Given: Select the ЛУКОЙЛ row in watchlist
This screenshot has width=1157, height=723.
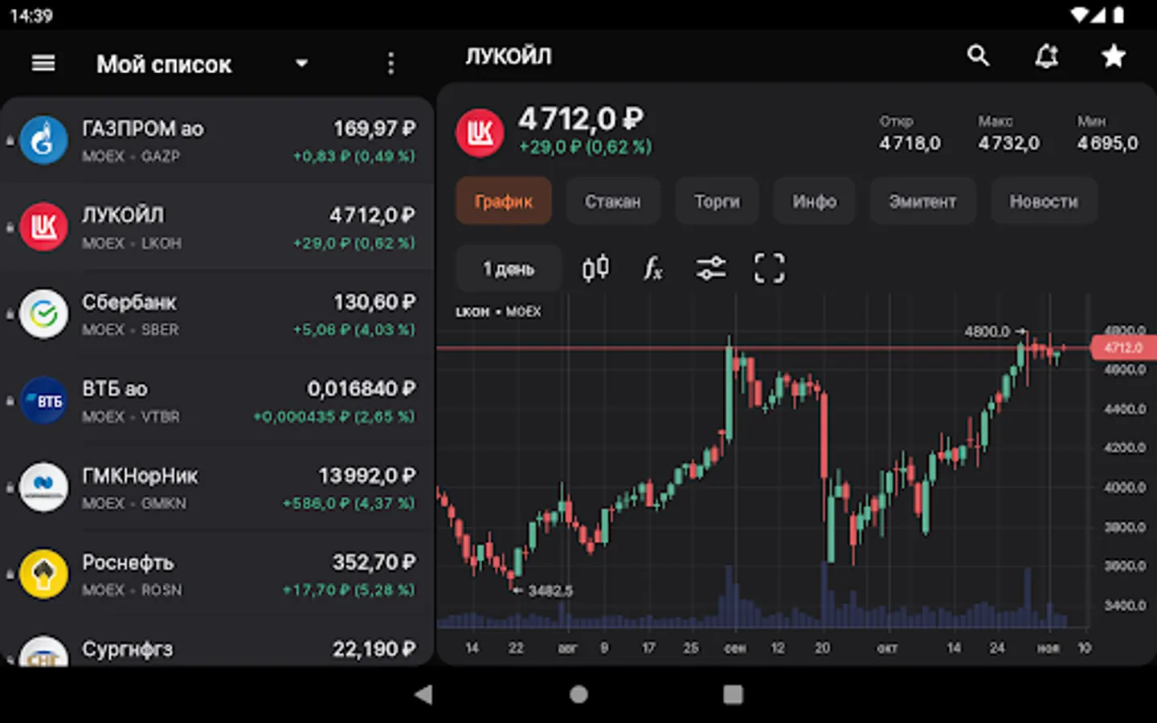Looking at the screenshot, I should (217, 227).
